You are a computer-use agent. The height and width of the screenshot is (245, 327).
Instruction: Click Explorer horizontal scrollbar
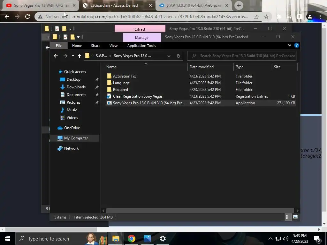[200, 211]
